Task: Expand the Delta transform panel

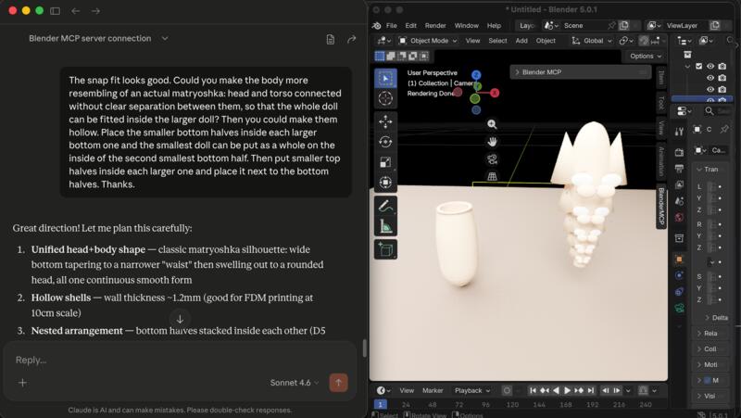Action: coord(717,318)
